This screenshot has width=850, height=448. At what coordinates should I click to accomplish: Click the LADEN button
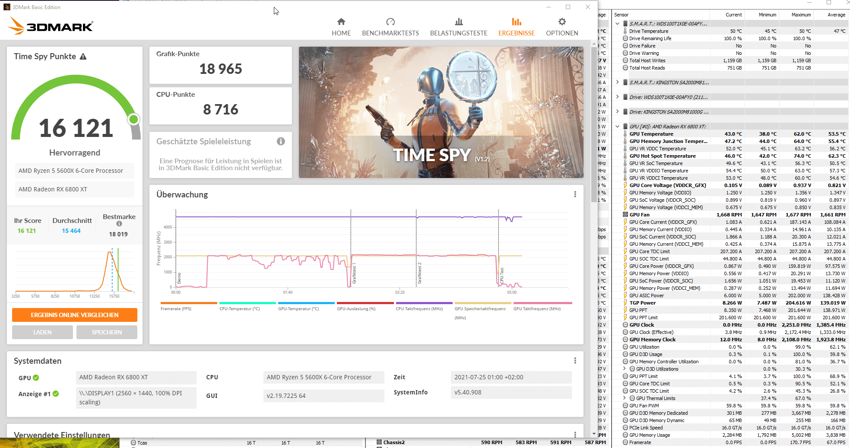42,332
